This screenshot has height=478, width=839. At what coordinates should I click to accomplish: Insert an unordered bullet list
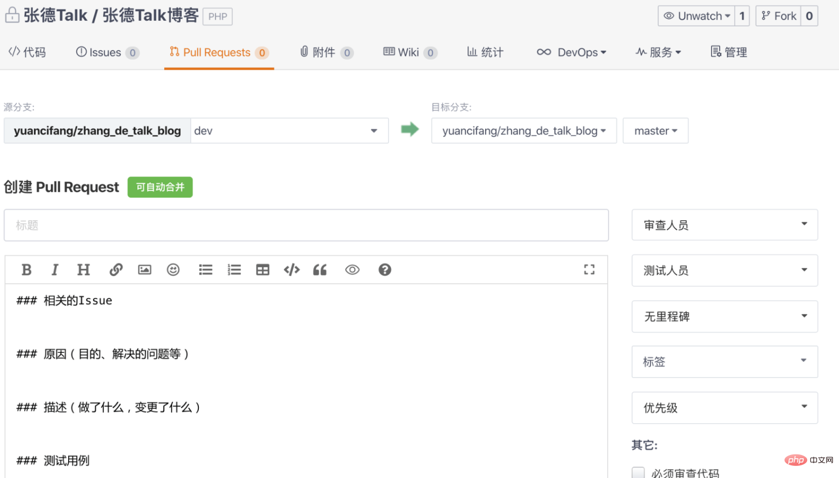(x=205, y=269)
